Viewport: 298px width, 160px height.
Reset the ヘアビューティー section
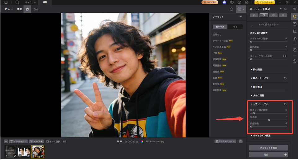tap(285, 104)
